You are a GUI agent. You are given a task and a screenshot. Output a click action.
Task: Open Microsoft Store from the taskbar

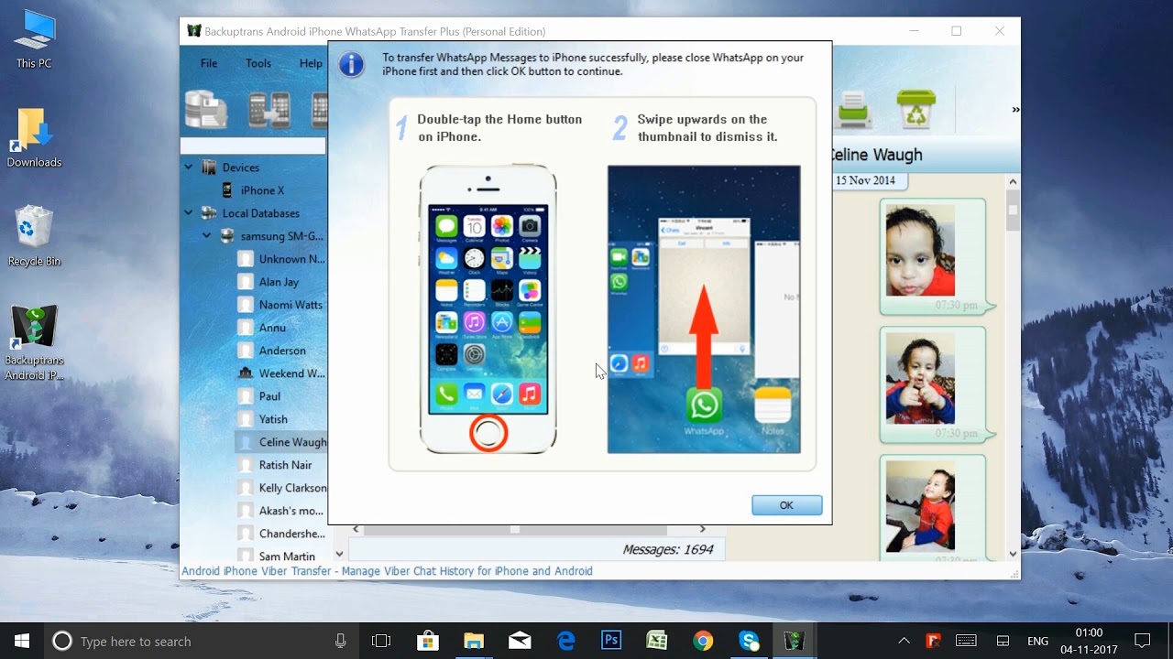[427, 642]
